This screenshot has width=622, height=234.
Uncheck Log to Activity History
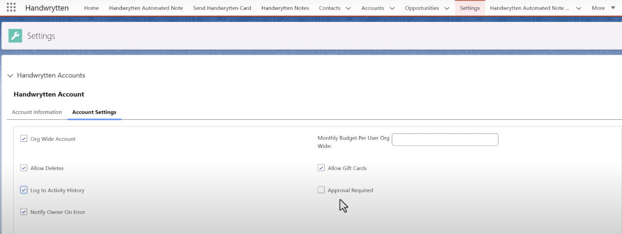[24, 190]
